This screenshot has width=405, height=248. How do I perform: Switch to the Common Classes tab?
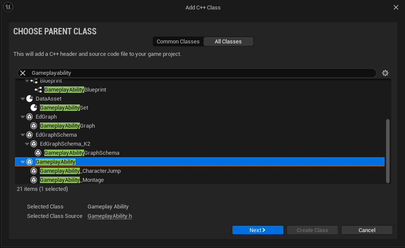click(178, 42)
